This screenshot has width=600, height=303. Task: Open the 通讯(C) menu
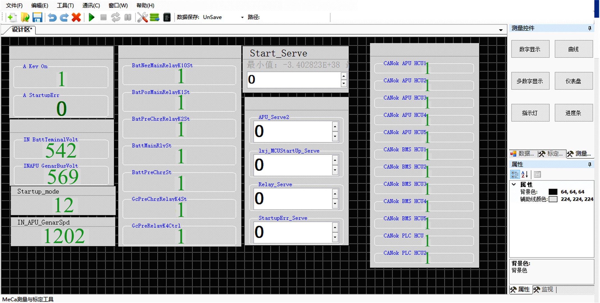(91, 5)
